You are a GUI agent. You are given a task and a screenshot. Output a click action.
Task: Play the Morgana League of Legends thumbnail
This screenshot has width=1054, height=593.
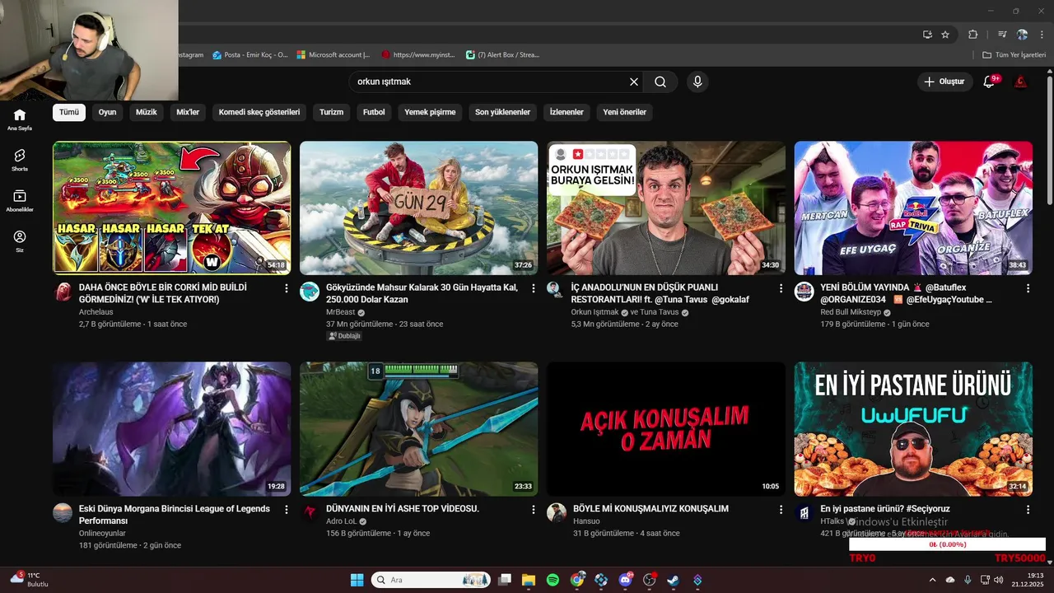coord(171,429)
